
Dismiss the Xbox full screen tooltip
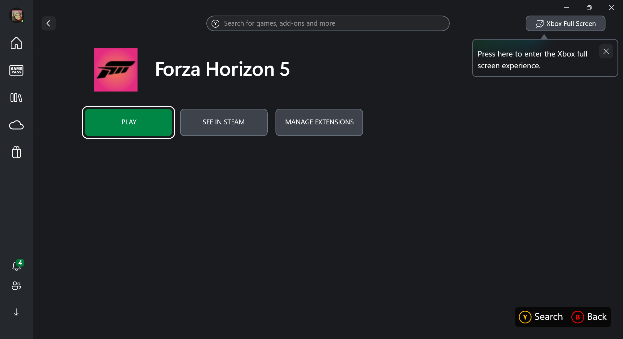point(606,51)
